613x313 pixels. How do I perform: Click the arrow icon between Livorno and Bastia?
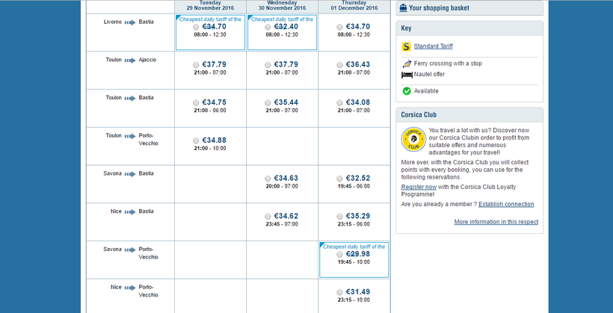(130, 22)
